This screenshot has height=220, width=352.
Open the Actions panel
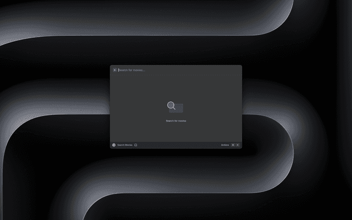(x=225, y=145)
